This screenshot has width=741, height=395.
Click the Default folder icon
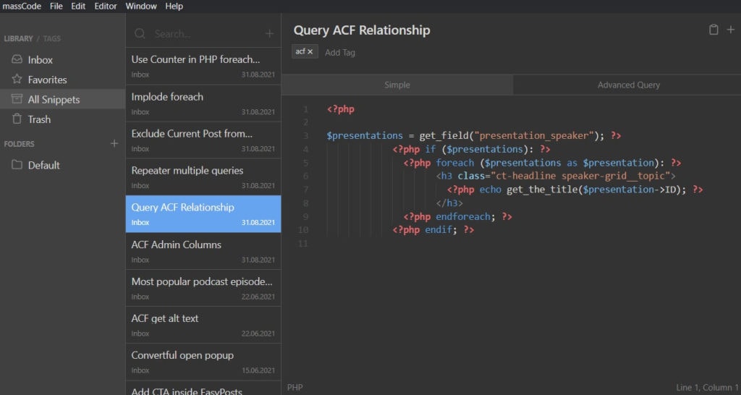click(17, 165)
